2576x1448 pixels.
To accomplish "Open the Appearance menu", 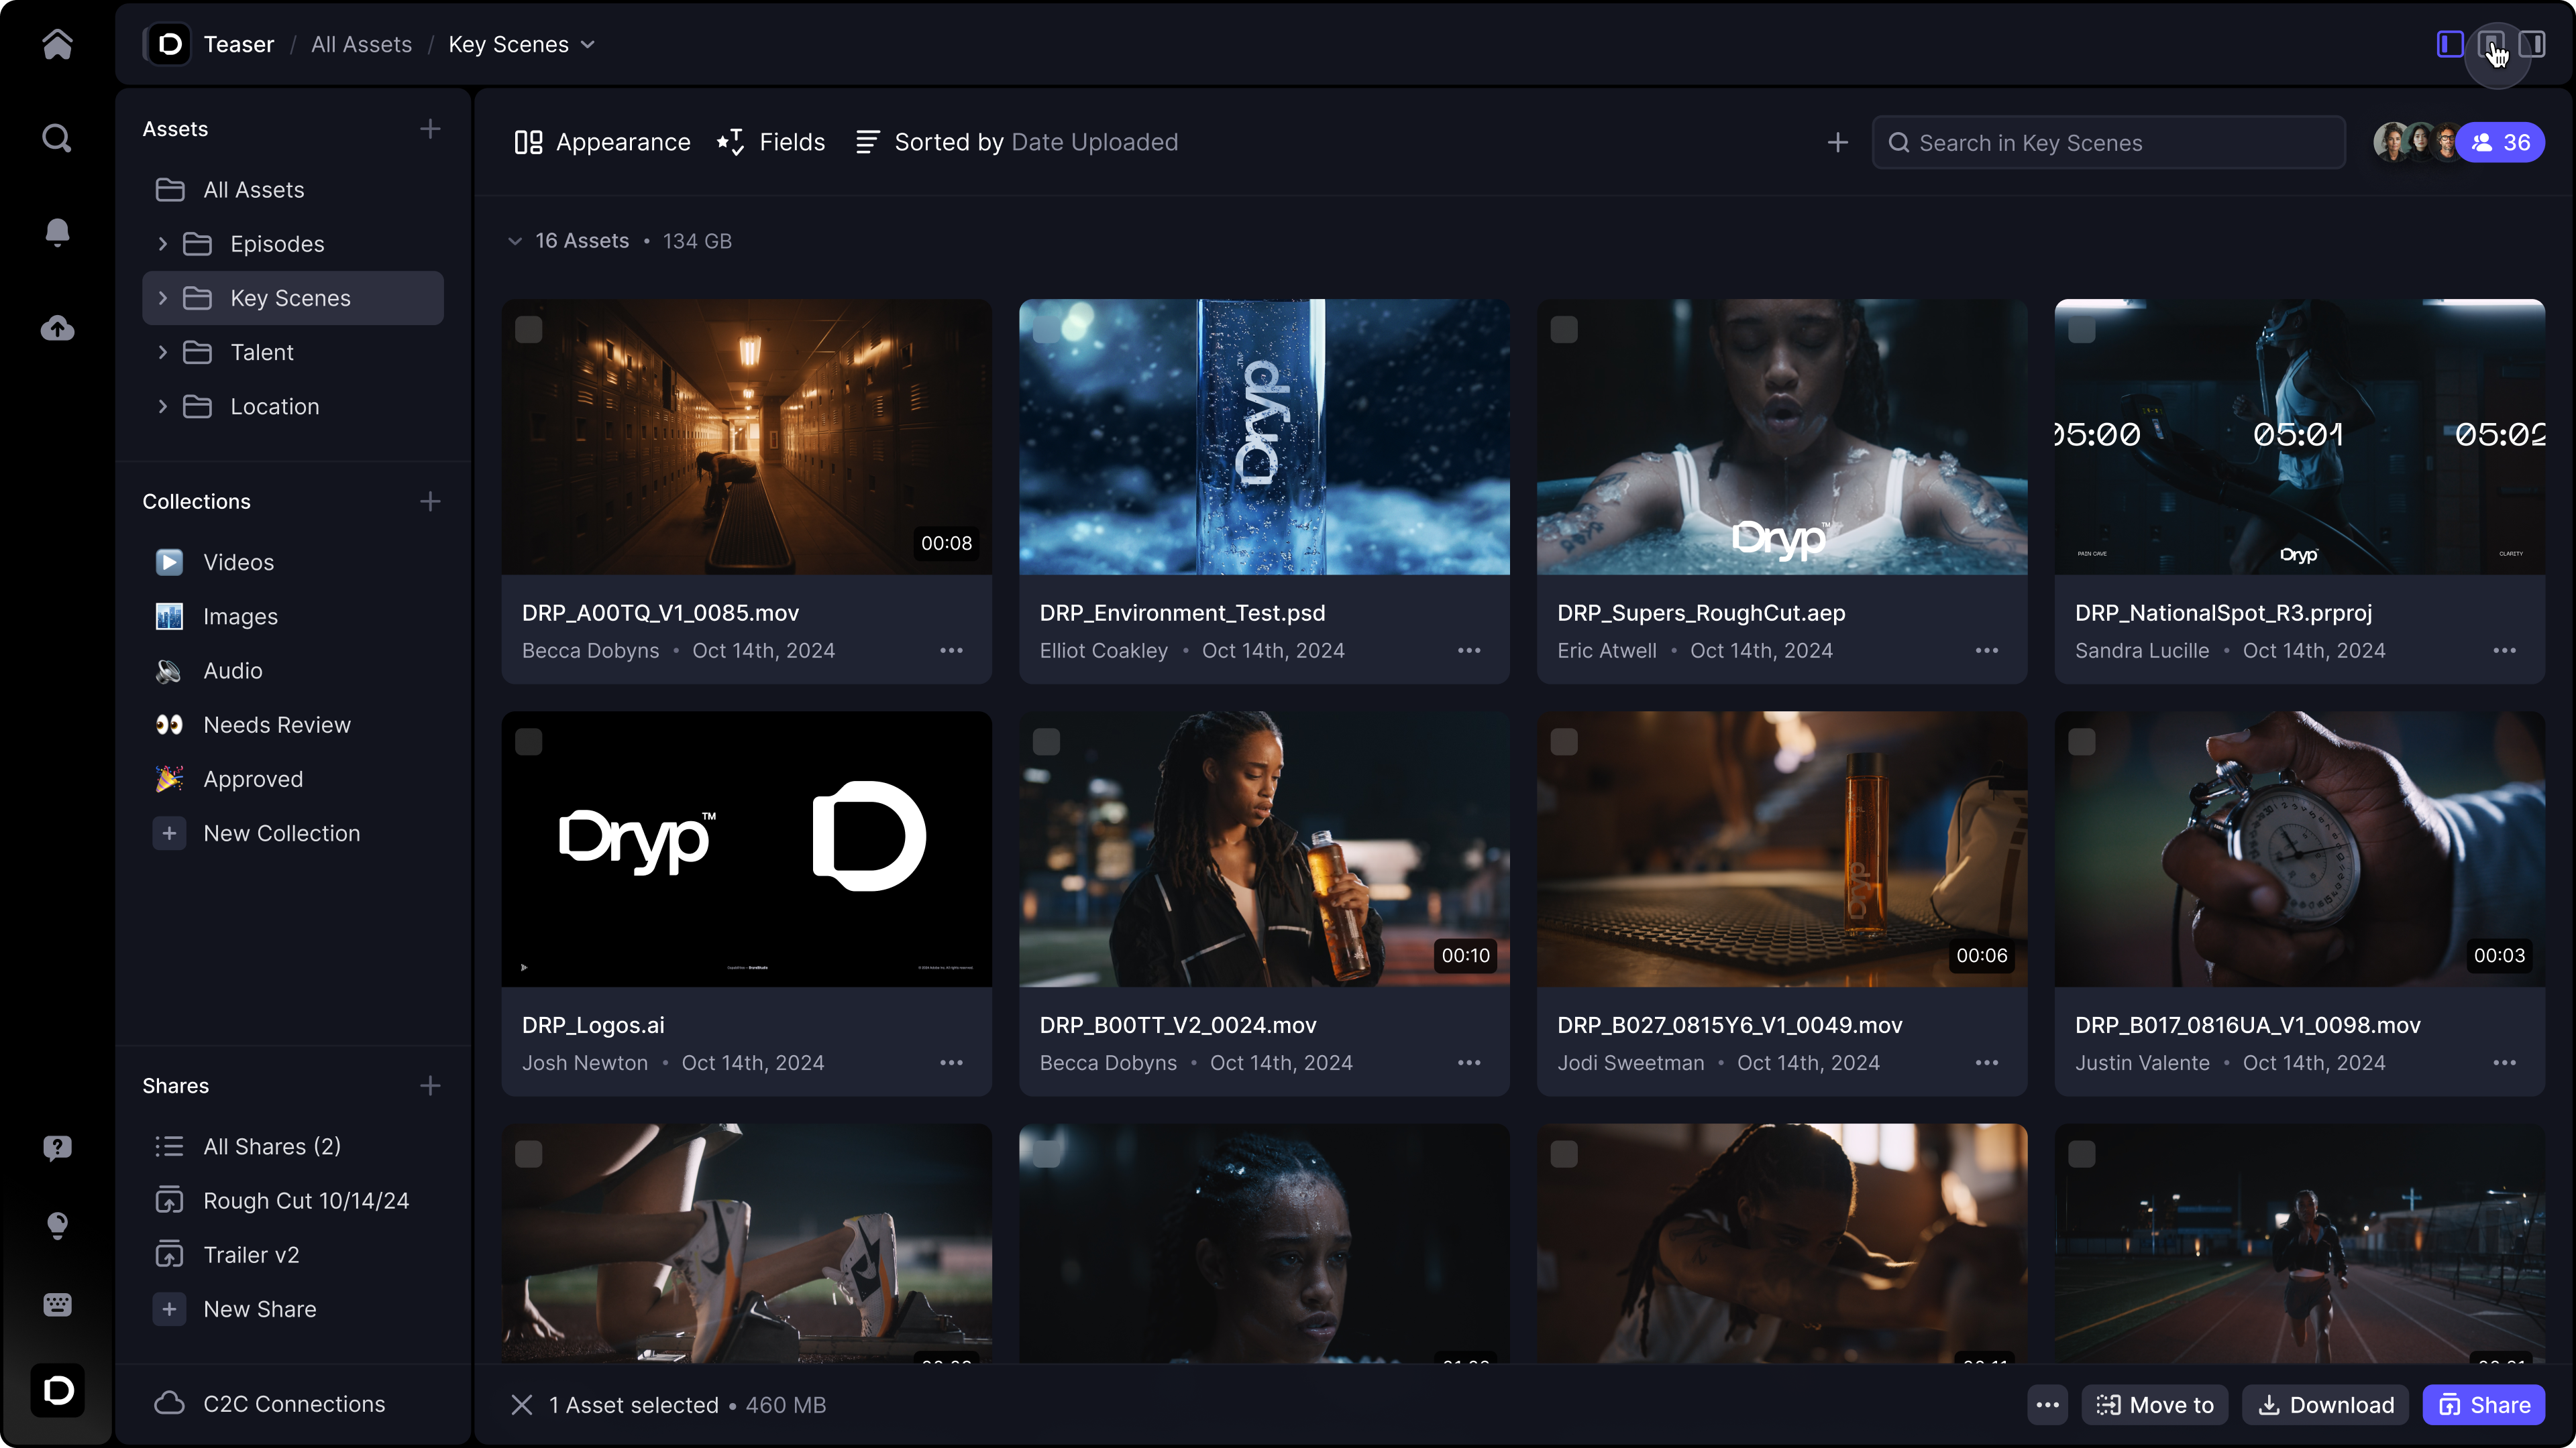I will tap(602, 142).
